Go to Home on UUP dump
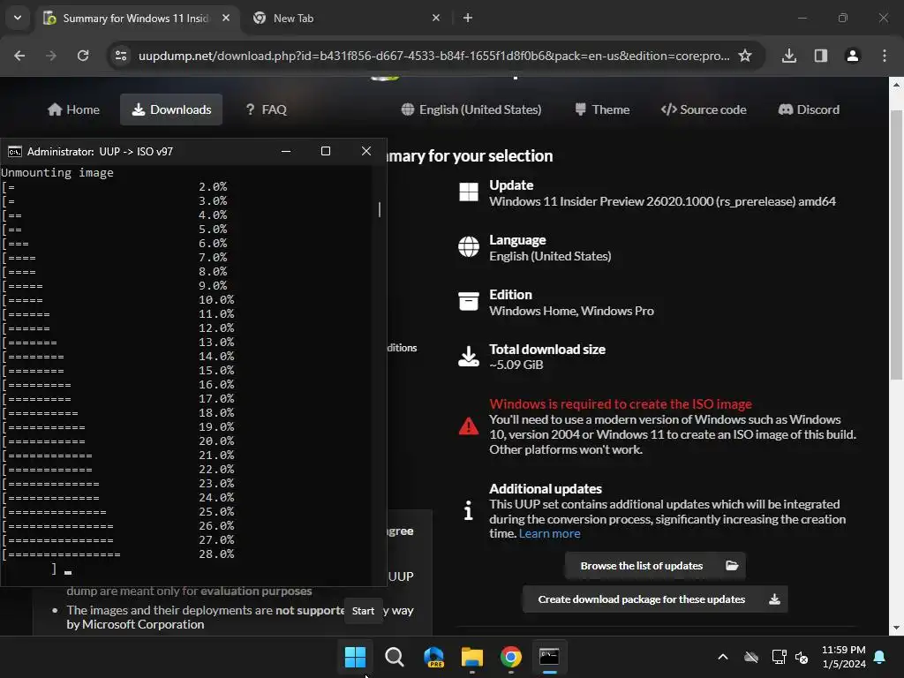 coord(74,109)
